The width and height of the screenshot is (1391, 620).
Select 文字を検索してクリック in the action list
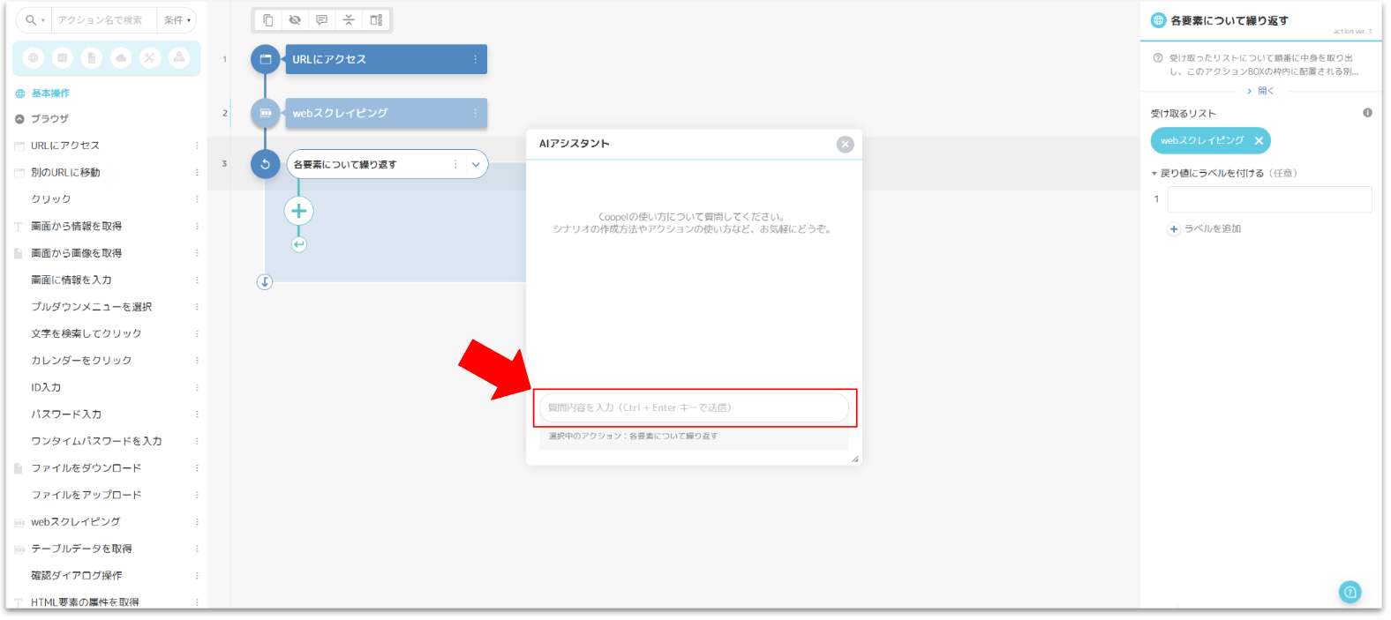coord(86,334)
